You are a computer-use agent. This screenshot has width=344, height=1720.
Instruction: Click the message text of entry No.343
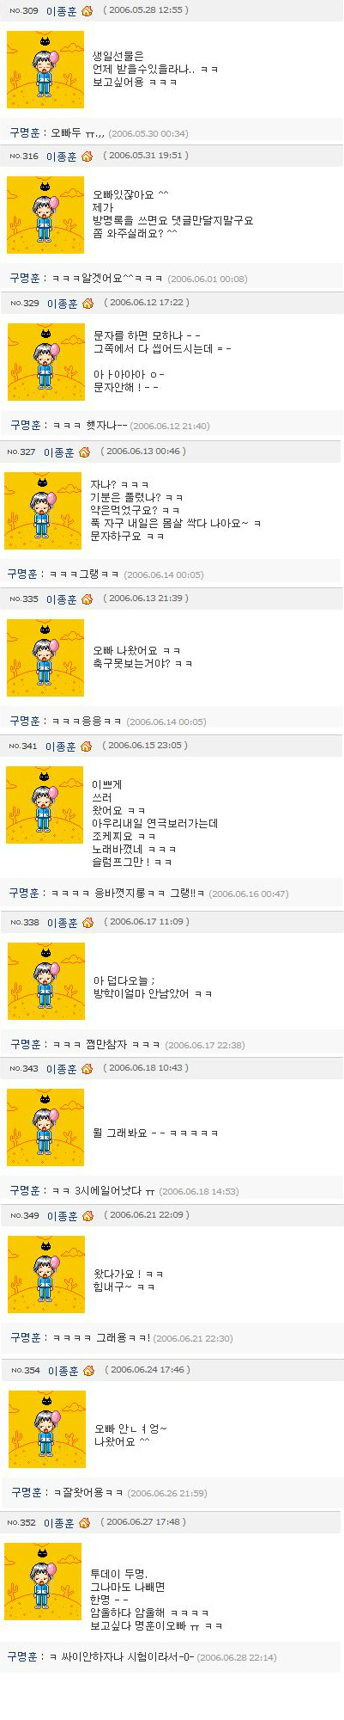tap(156, 1133)
